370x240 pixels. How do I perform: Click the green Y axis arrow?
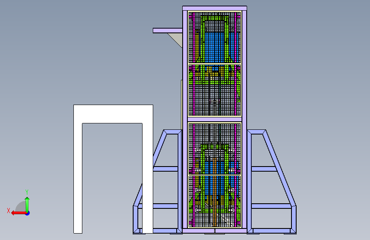[x=27, y=205]
